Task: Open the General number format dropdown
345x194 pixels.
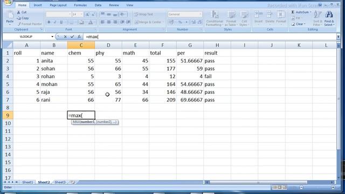Action: click(200, 15)
